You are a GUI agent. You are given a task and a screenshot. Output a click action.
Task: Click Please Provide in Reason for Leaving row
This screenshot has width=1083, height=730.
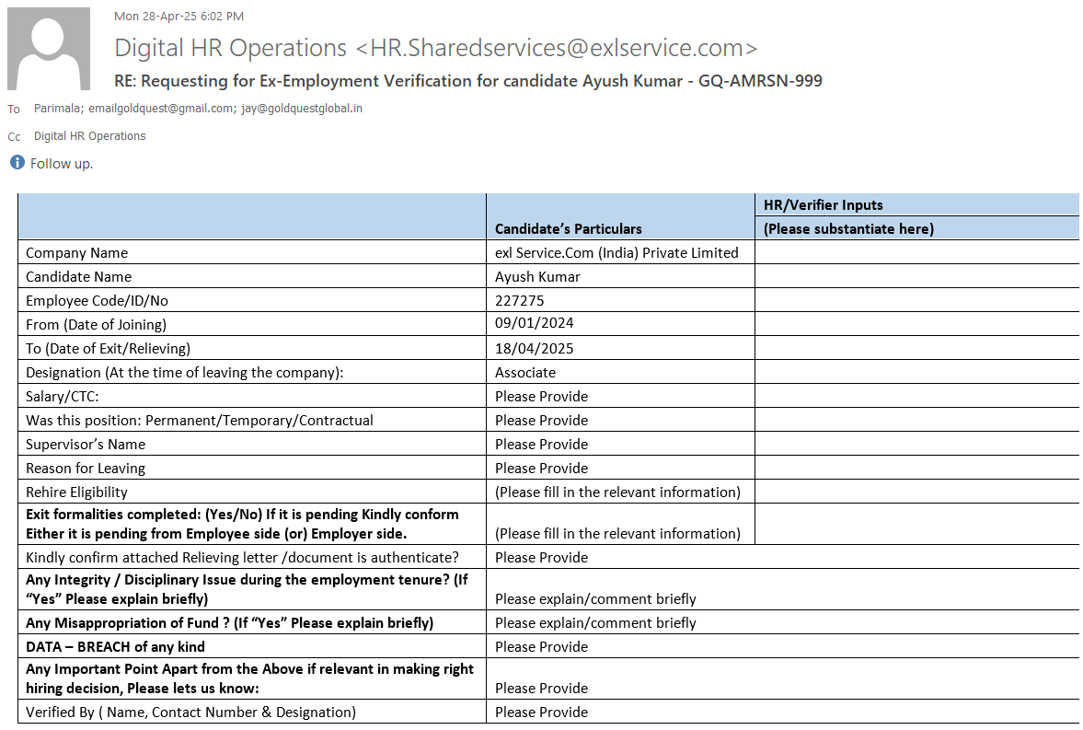[x=541, y=469]
